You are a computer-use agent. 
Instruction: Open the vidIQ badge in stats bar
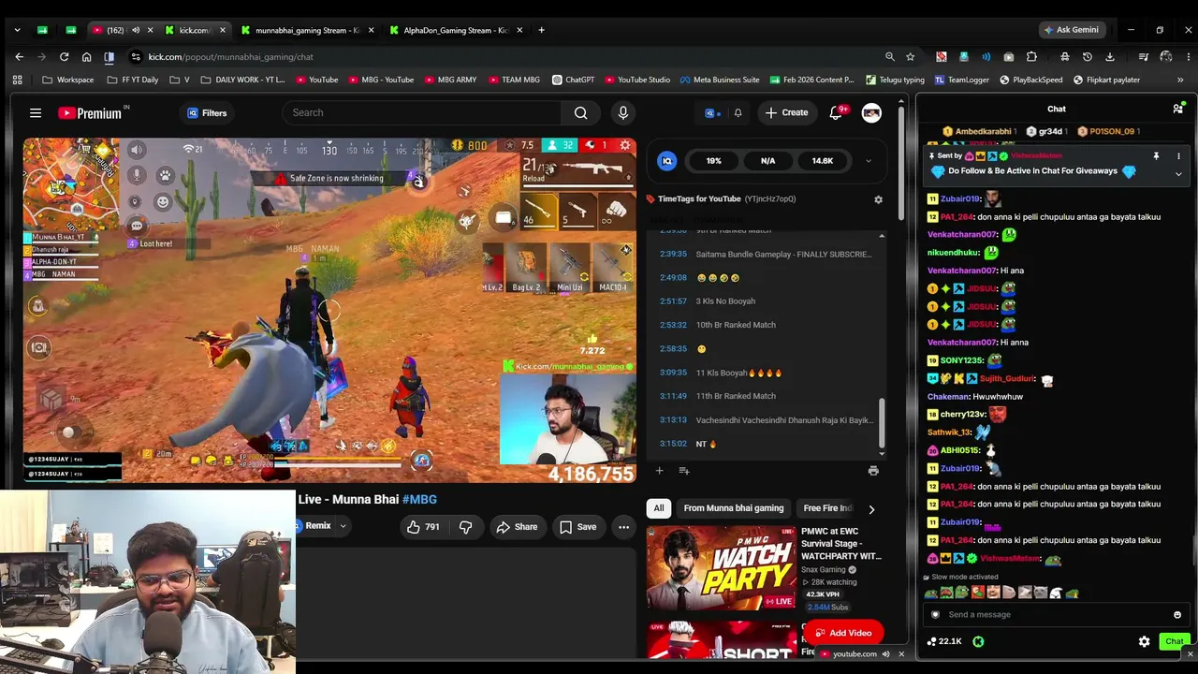point(667,161)
